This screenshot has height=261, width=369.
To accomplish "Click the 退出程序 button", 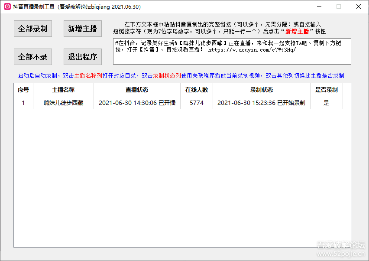I will [x=83, y=57].
